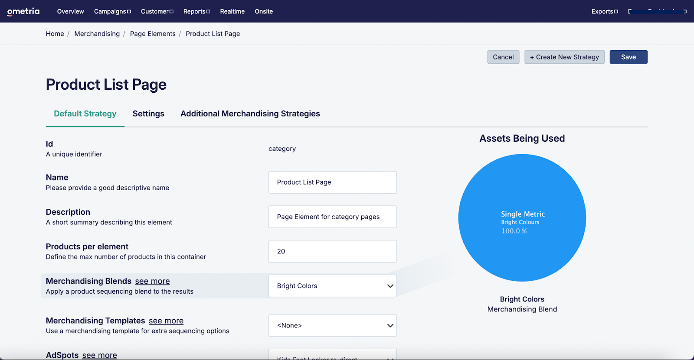Edit Products per element value field
The height and width of the screenshot is (360, 694).
coord(333,251)
